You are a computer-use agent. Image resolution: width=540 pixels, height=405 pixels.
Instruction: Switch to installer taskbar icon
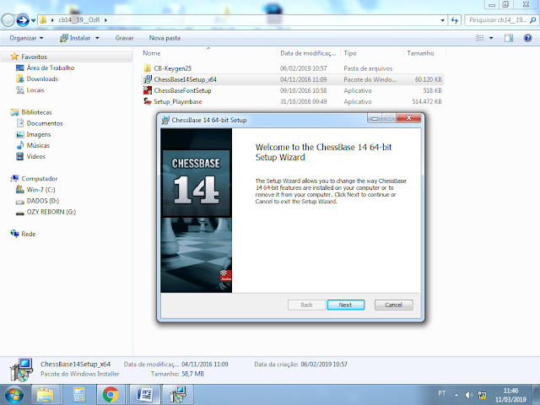tap(178, 395)
